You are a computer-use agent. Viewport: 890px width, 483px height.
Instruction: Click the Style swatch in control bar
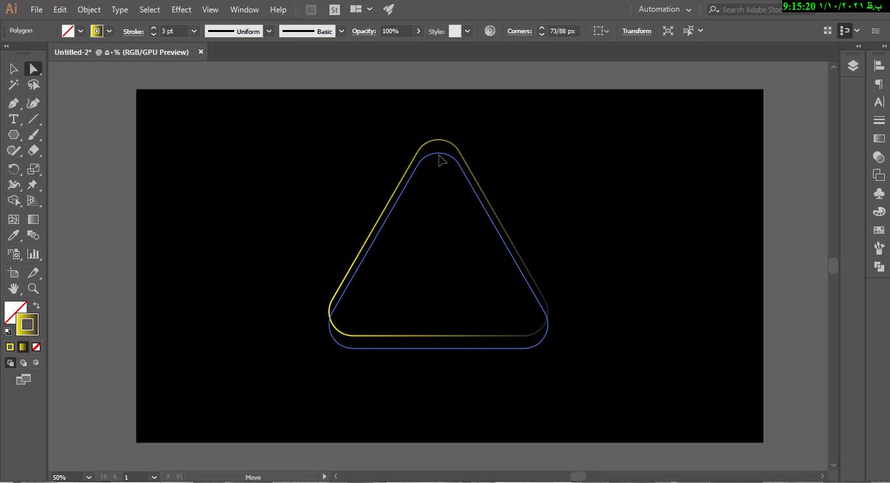click(x=455, y=31)
